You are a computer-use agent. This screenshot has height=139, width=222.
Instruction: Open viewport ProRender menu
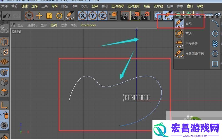[88, 25]
